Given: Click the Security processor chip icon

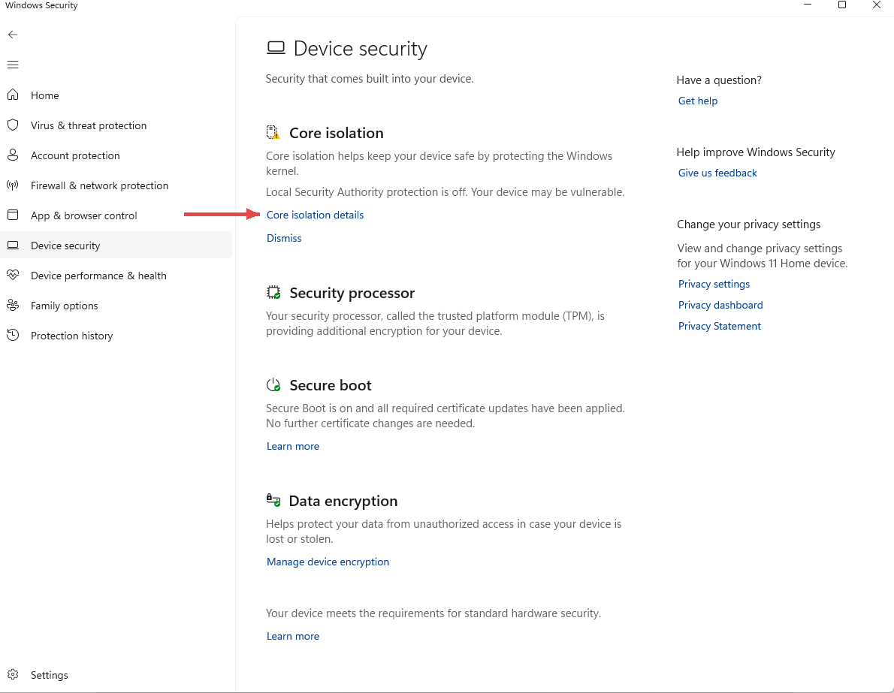Looking at the screenshot, I should 273,292.
